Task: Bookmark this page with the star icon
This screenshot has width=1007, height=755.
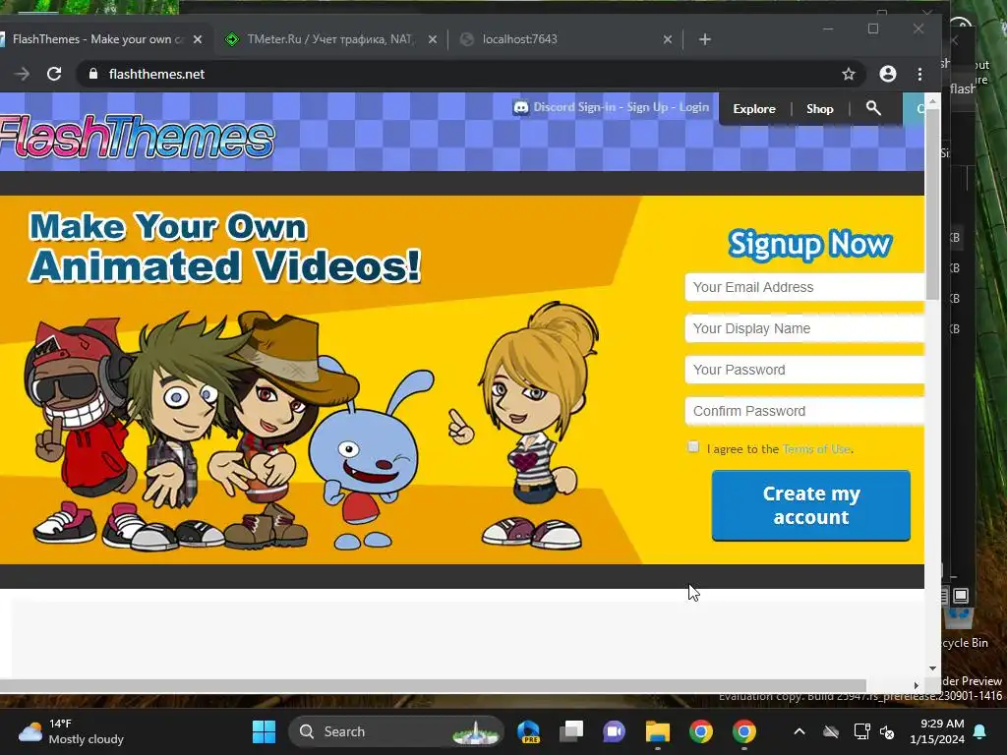Action: click(849, 74)
